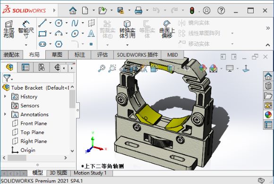Open dropdown arrow next to Save
Viewport: 274px width, 184px height.
point(129,10)
